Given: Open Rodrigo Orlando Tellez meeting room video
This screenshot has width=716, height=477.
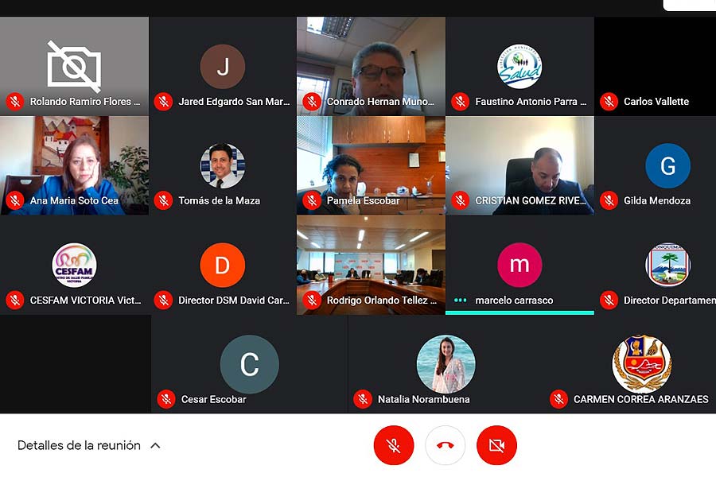Looking at the screenshot, I should click(x=371, y=265).
